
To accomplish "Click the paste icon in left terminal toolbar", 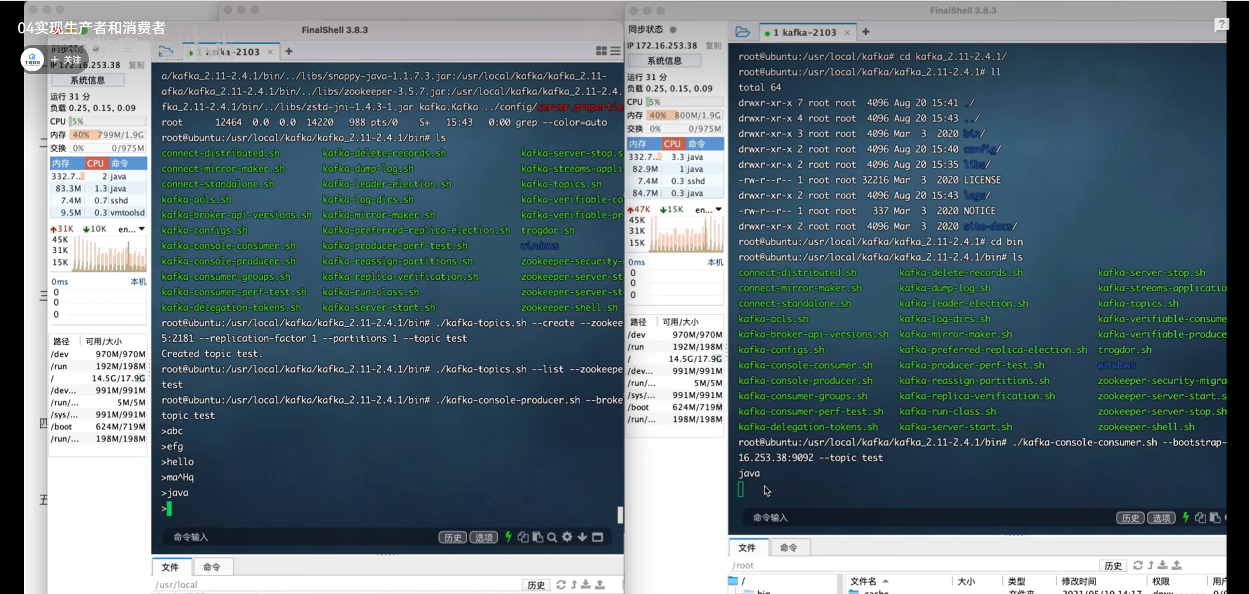I will coord(538,537).
